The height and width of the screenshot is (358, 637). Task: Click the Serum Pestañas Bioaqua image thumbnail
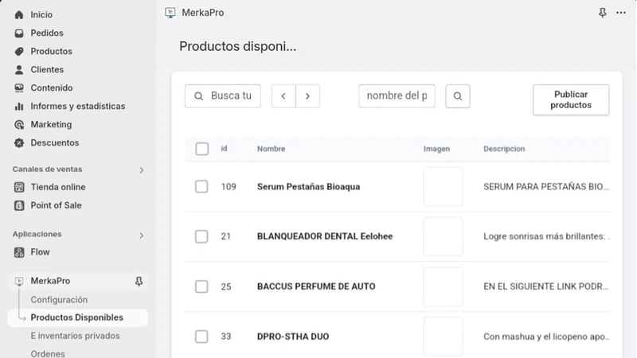444,187
